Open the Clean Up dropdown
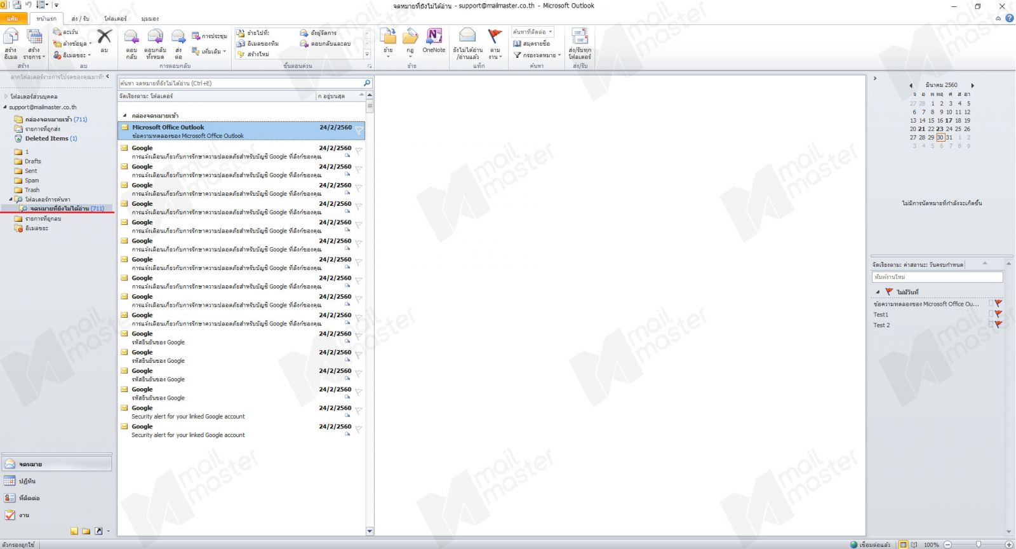 tap(72, 43)
